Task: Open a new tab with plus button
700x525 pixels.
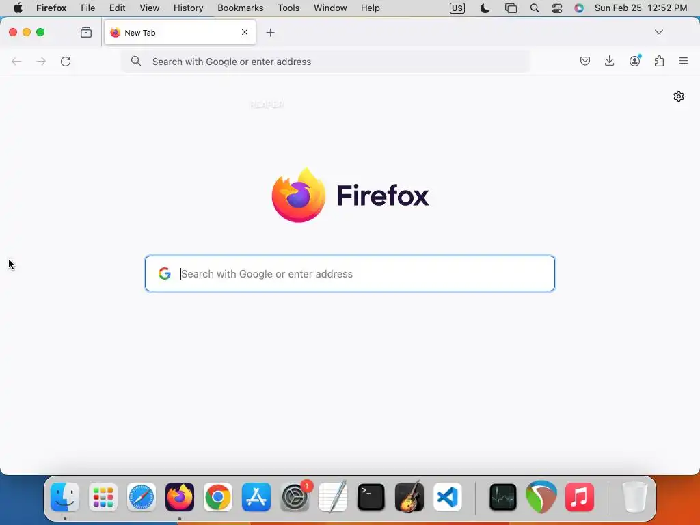Action: pos(270,32)
